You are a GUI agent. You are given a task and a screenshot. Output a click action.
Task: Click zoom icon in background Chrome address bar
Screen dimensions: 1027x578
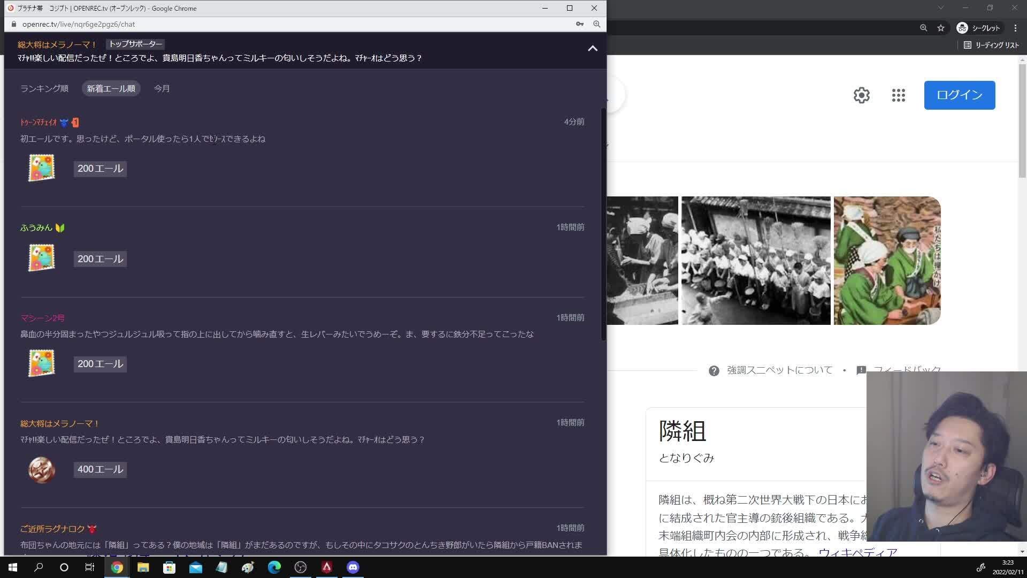923,28
